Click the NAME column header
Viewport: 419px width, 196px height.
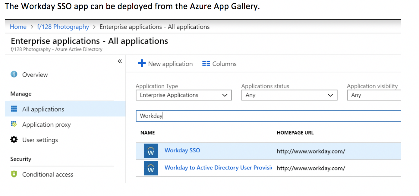(148, 132)
